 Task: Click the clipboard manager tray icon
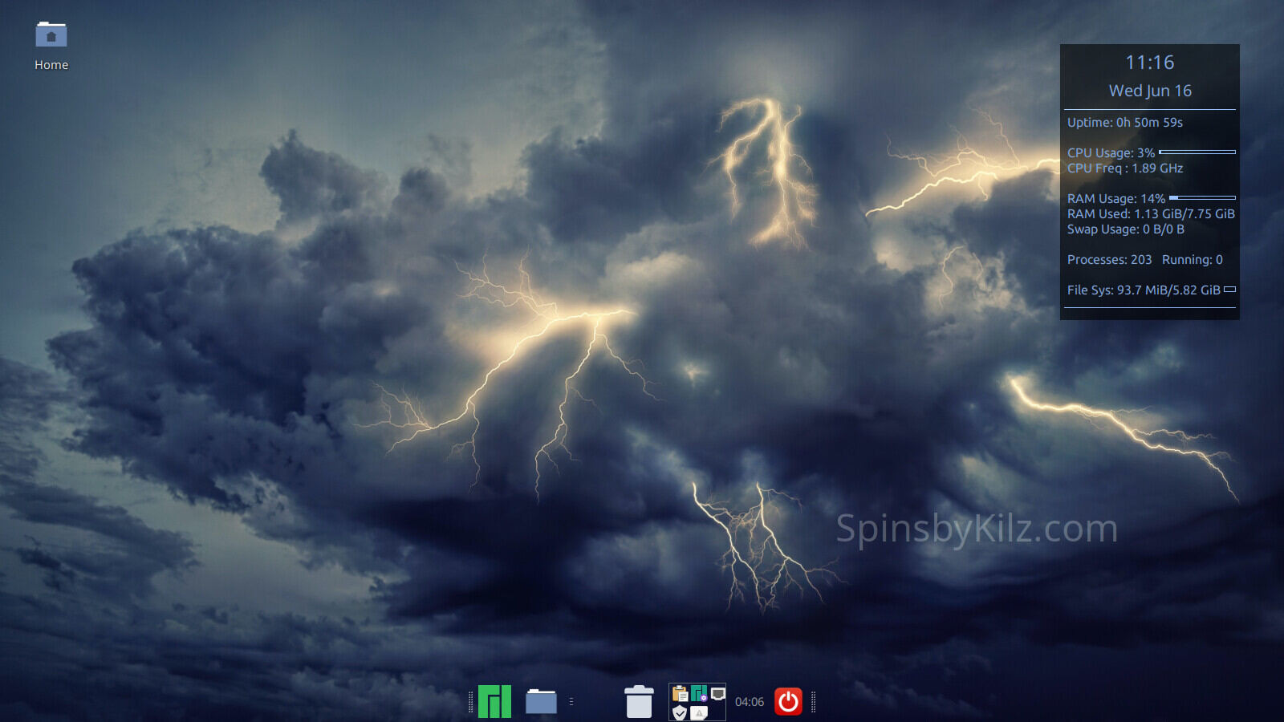[680, 694]
